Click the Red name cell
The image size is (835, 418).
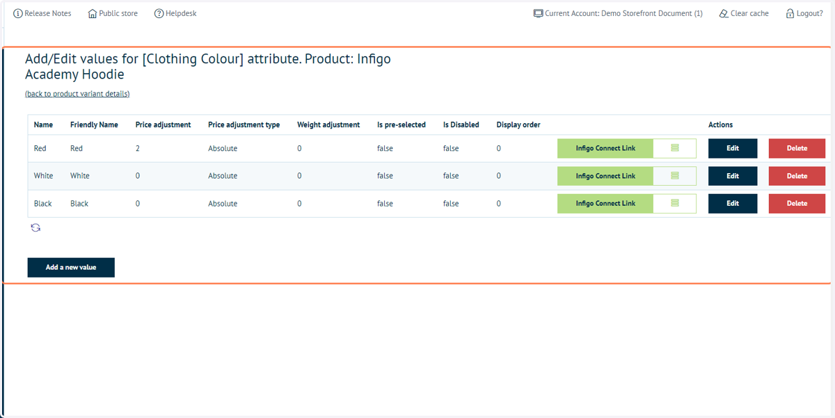click(40, 148)
